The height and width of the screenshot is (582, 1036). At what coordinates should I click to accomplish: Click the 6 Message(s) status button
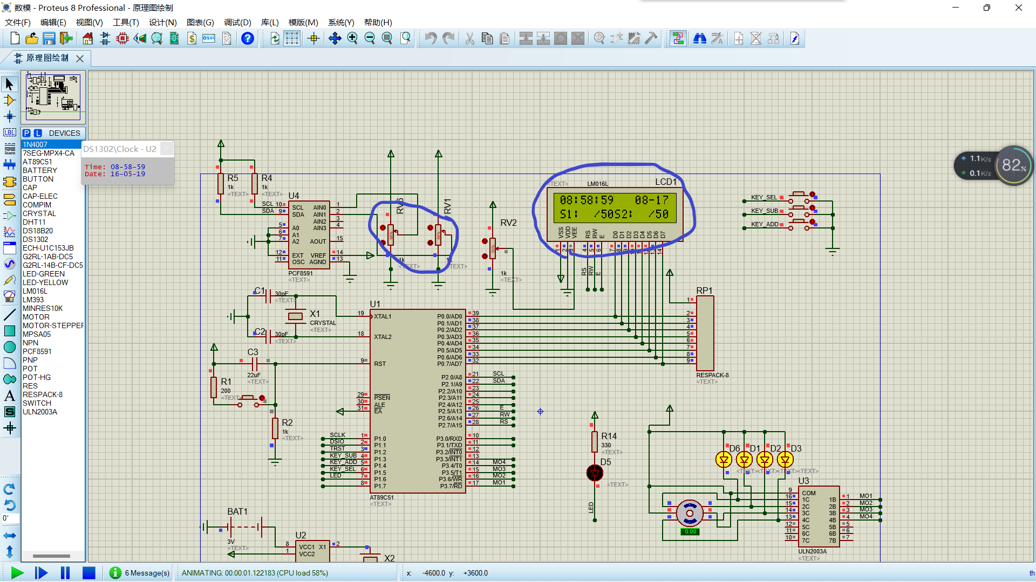(x=140, y=573)
